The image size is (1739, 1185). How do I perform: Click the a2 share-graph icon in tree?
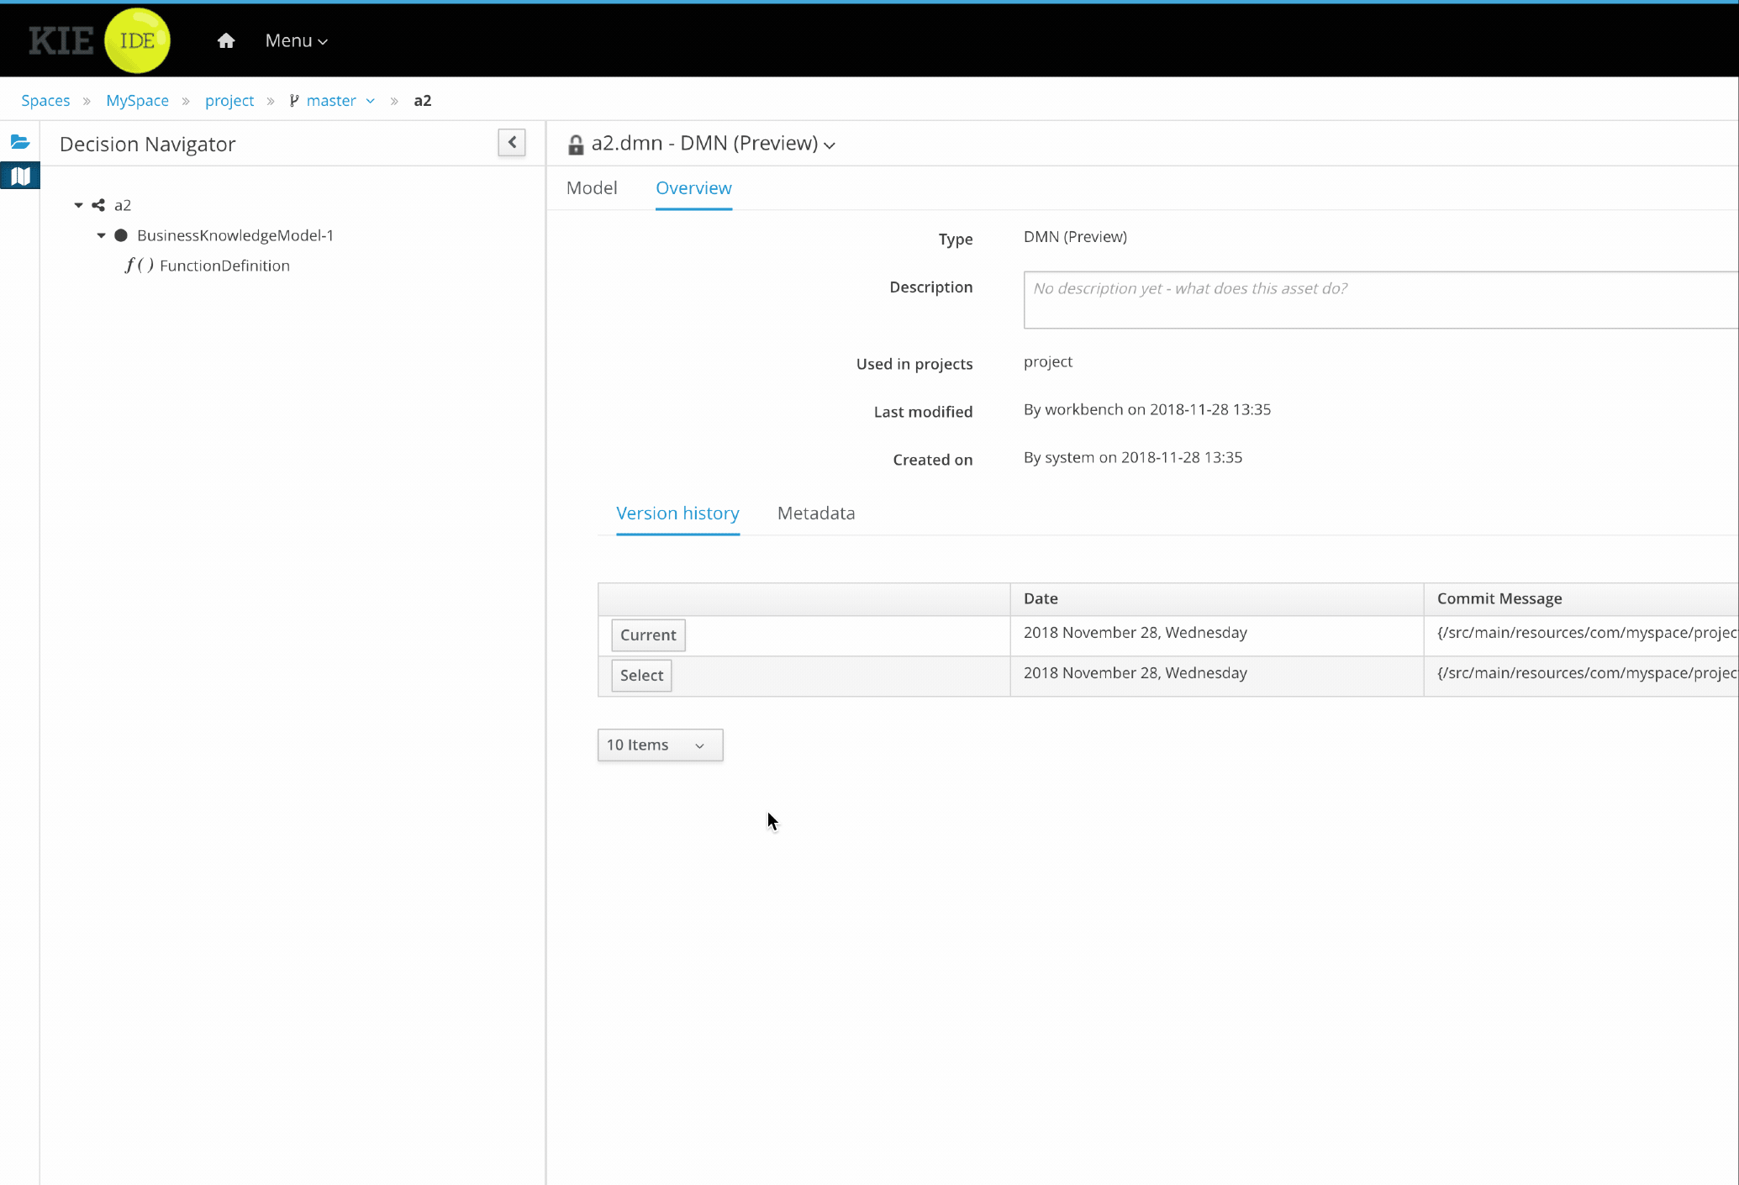[x=98, y=205]
